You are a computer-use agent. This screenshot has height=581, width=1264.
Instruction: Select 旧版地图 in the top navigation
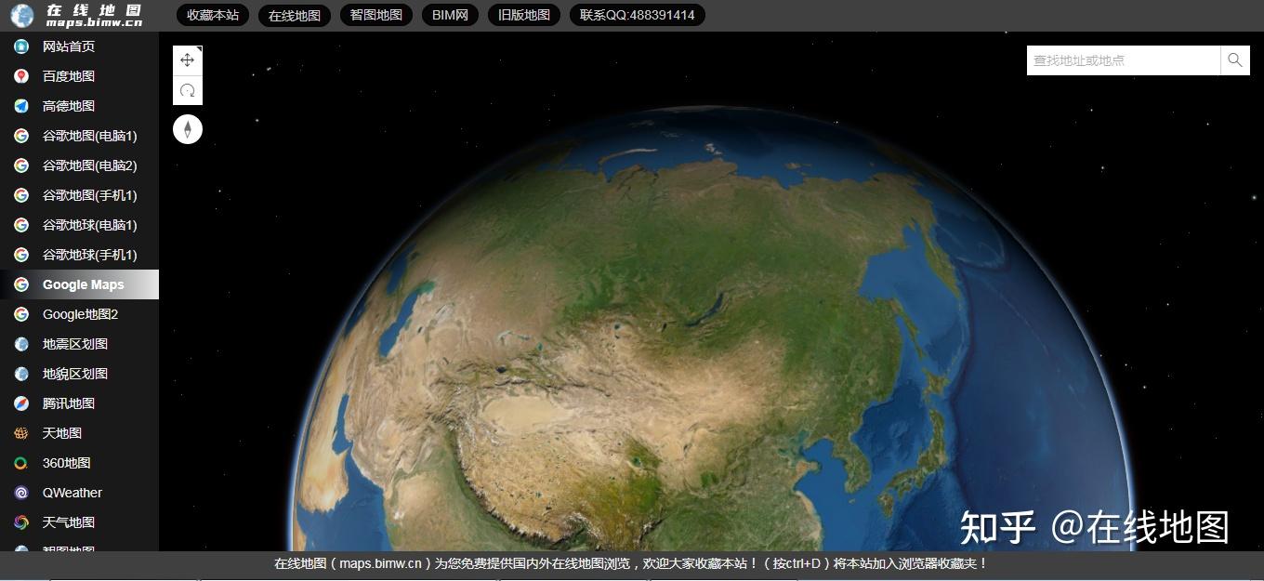(523, 15)
